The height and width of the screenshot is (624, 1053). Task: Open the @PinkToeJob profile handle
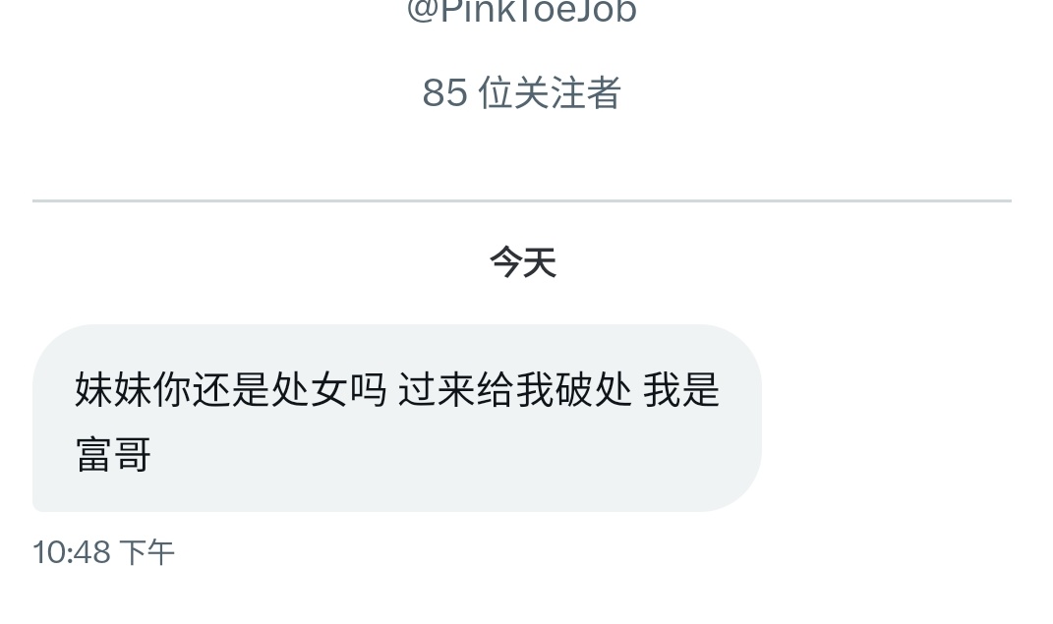[522, 11]
